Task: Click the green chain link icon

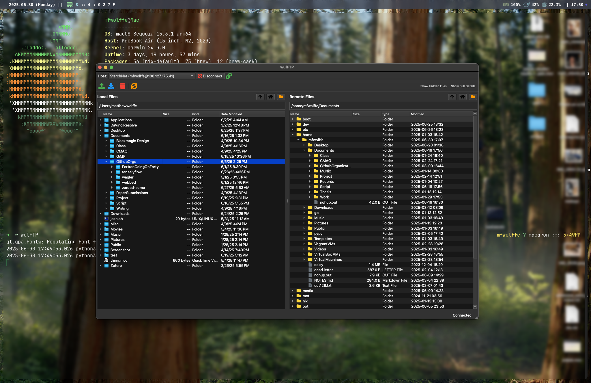Action: [229, 76]
